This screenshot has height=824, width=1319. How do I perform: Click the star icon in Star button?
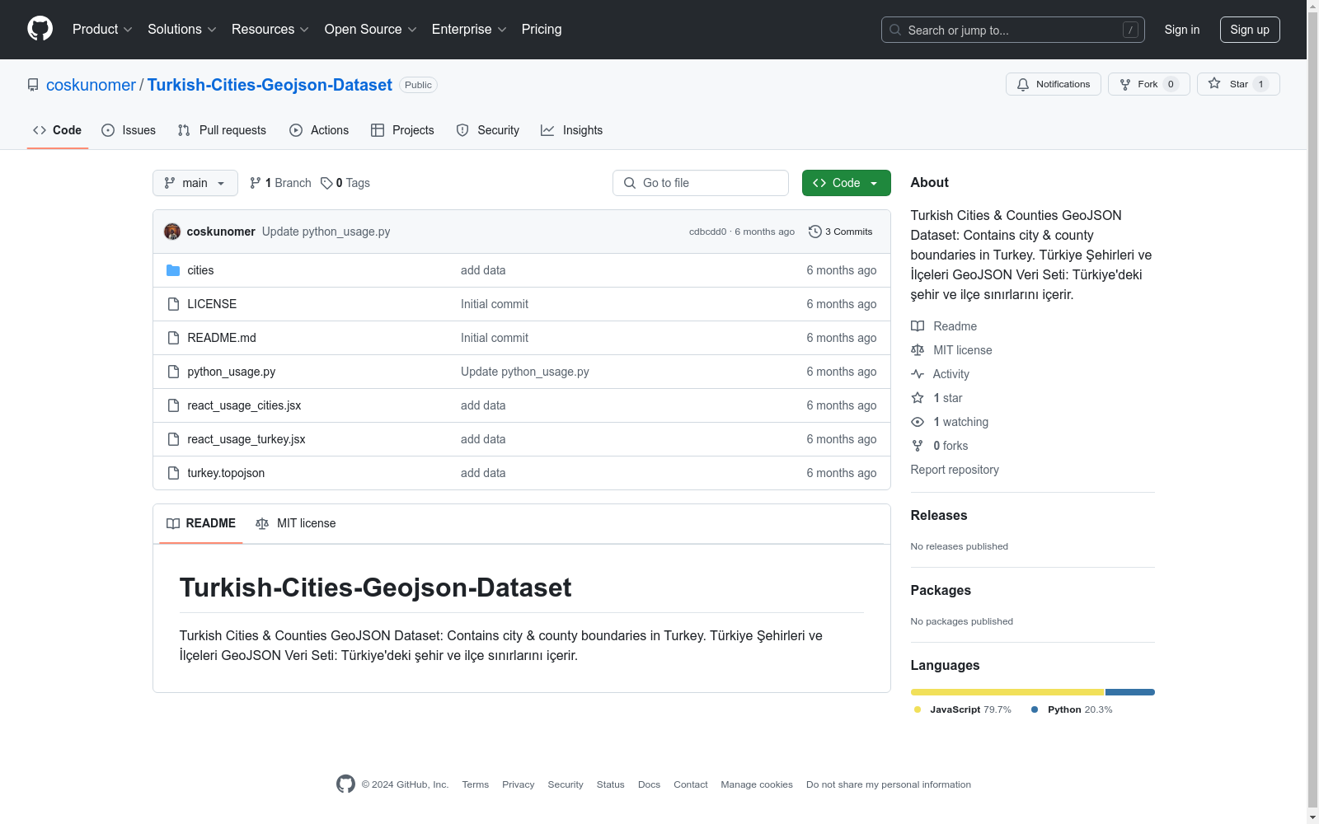[1214, 83]
